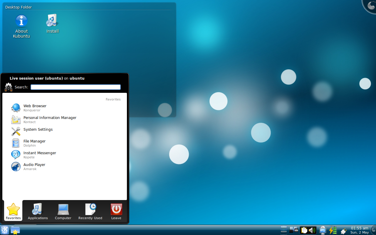Select the Favorites tab in launcher
The height and width of the screenshot is (235, 376).
(x=13, y=211)
